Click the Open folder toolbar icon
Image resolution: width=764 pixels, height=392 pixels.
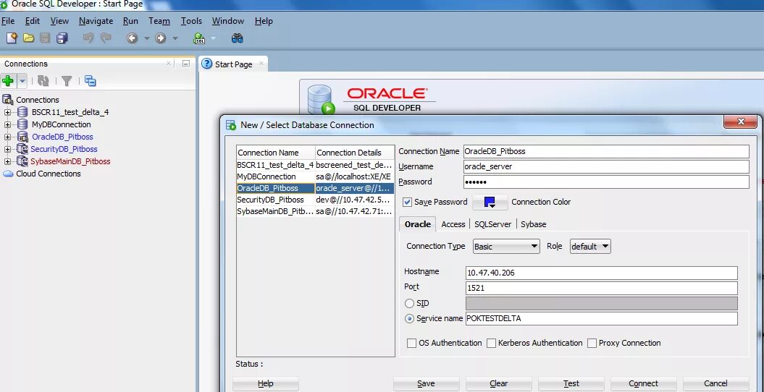tap(29, 38)
